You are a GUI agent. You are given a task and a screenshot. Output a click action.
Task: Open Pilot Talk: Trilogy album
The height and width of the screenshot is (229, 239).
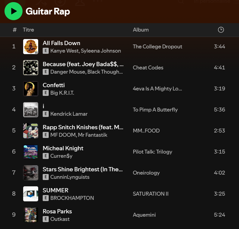(152, 152)
